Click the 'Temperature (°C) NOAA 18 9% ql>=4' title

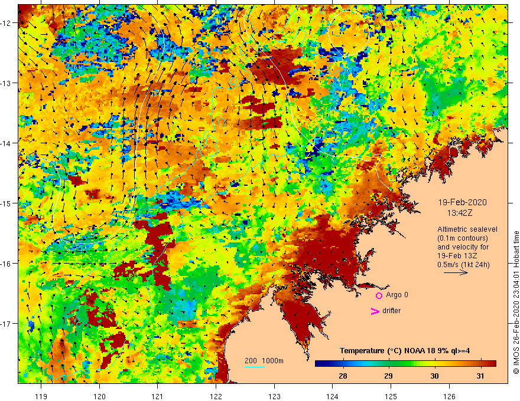[x=405, y=351]
